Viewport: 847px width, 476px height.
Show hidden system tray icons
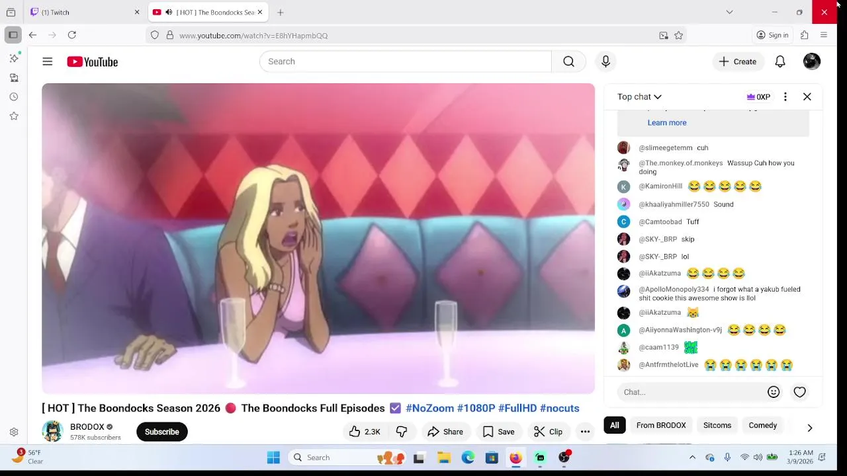click(x=693, y=457)
